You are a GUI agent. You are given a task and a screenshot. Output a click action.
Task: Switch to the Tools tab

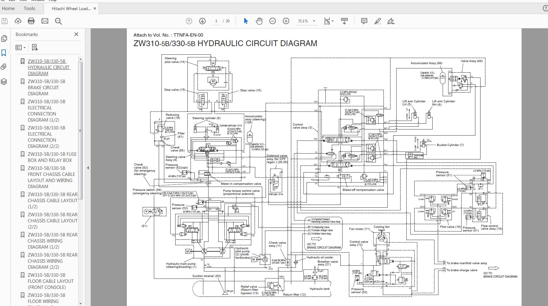coord(29,8)
